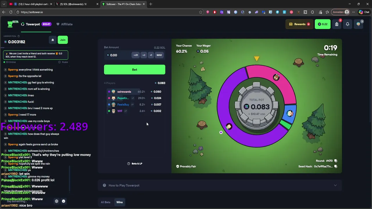The height and width of the screenshot is (209, 372).
Task: Open the chat emoji picker
Action: [x=63, y=201]
